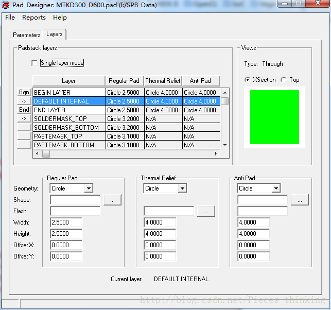Expand Anti Pad Geometry dropdown
331x310 pixels.
click(276, 188)
